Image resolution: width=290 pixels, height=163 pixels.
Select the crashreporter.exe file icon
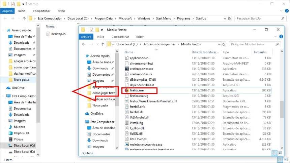click(126, 69)
